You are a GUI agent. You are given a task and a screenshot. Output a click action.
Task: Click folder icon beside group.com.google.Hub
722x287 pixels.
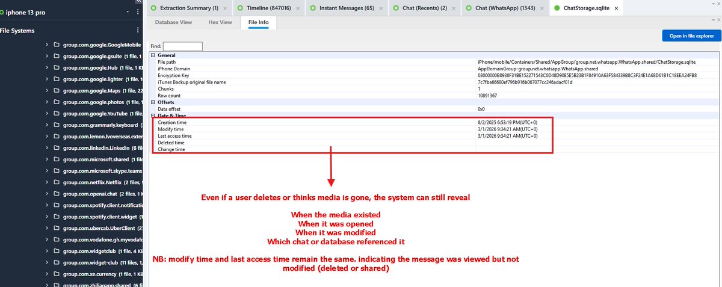point(57,67)
